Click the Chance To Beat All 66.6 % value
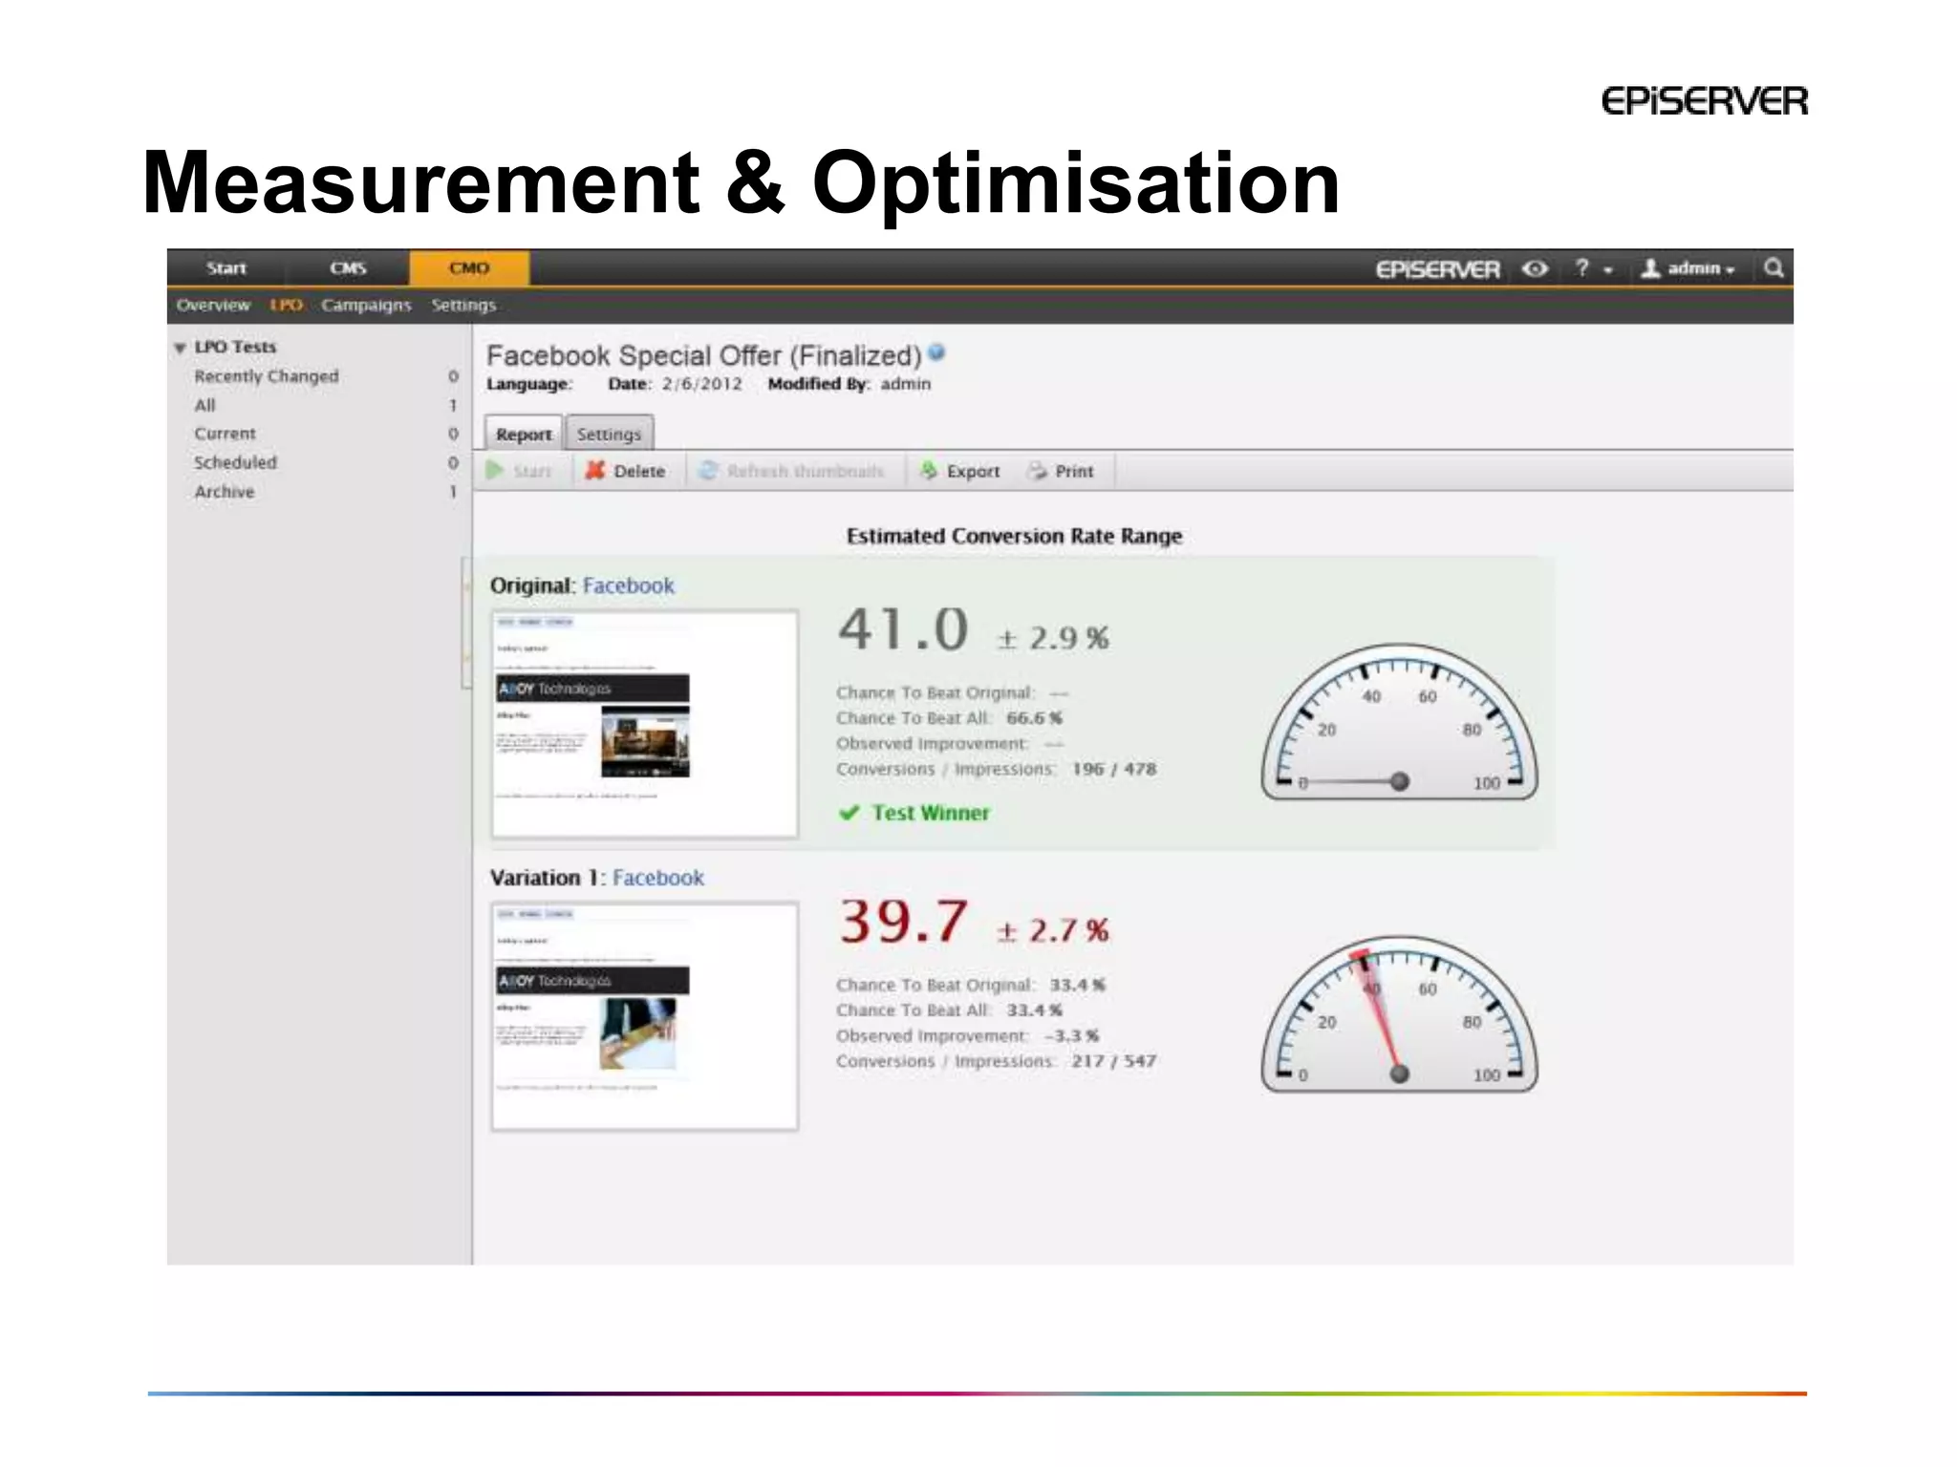The height and width of the screenshot is (1467, 1957). coord(1034,717)
